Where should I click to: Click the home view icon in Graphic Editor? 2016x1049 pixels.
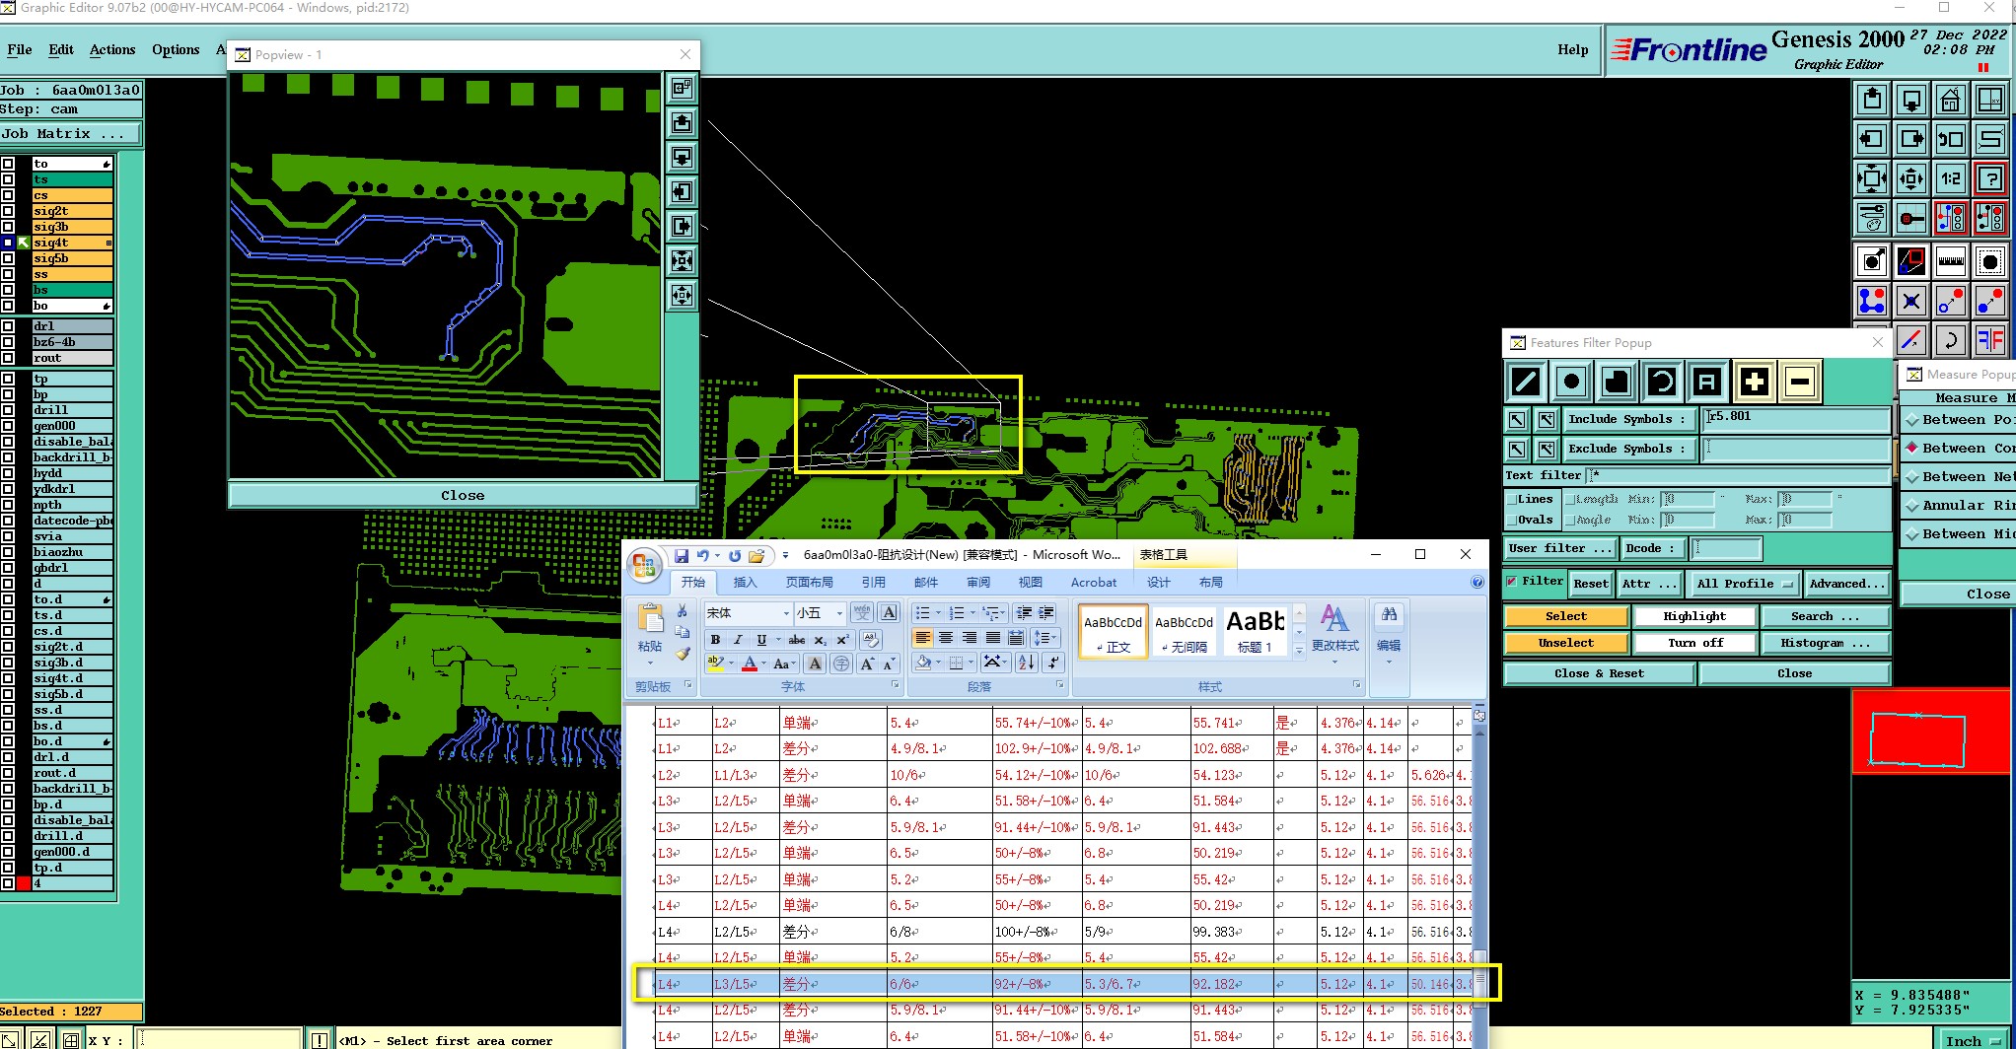pyautogui.click(x=1950, y=100)
